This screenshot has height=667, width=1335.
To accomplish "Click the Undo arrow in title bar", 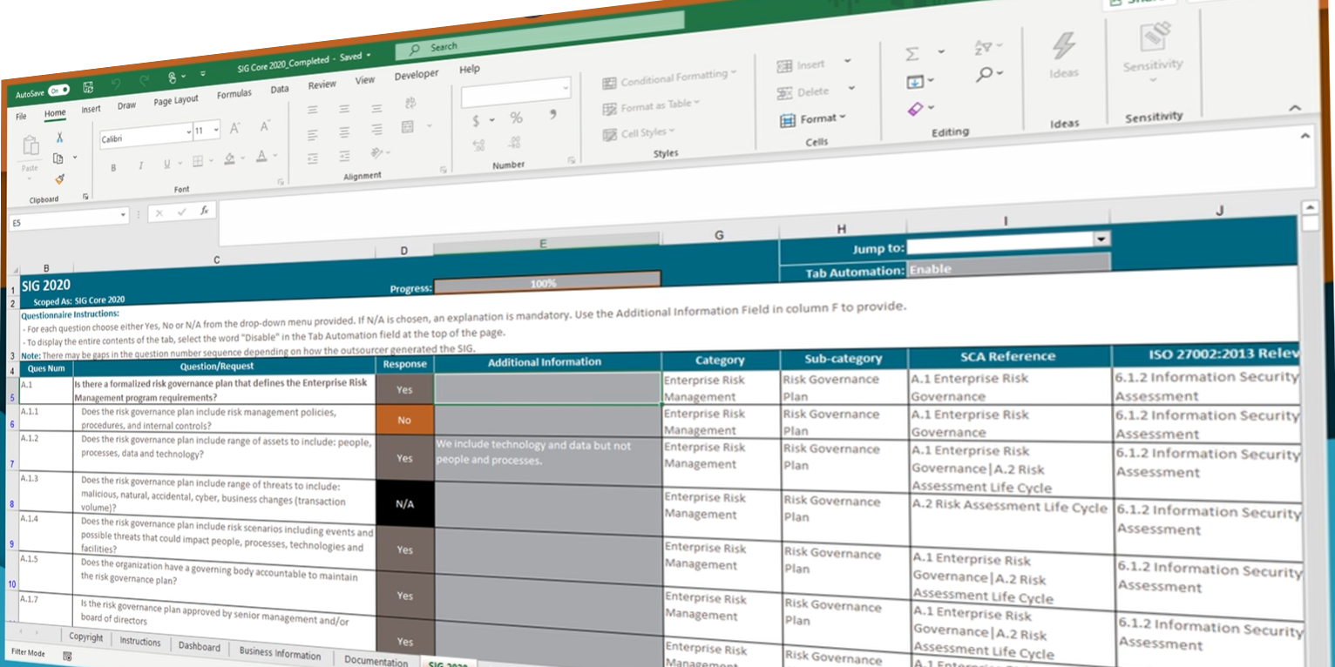I will pyautogui.click(x=116, y=84).
